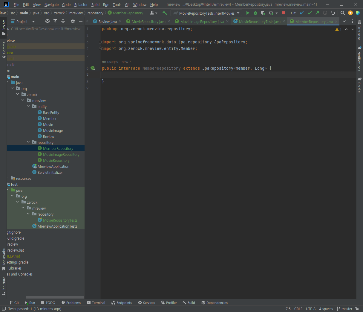Toggle the Commit tool window stripe button

click(x=4, y=50)
